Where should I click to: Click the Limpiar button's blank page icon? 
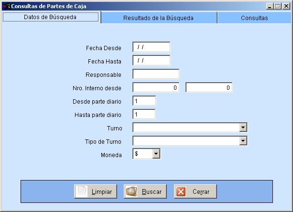pyautogui.click(x=82, y=191)
